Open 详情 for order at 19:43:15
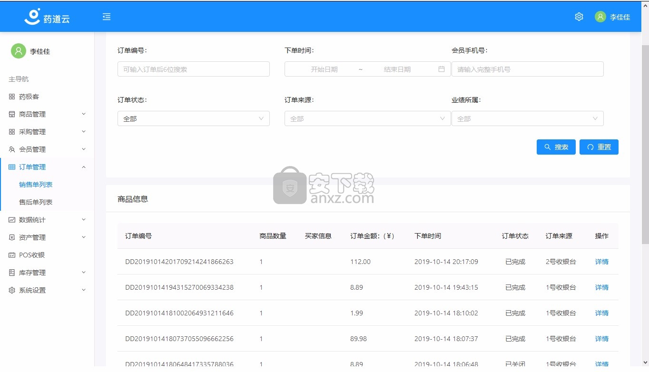Image resolution: width=649 pixels, height=372 pixels. point(602,287)
